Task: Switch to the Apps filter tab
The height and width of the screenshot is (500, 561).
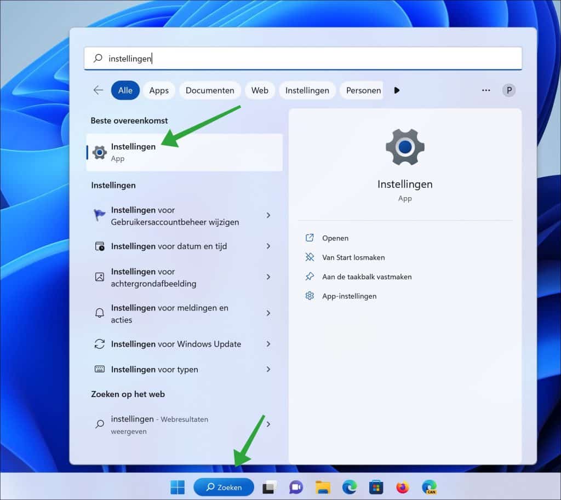Action: point(159,90)
